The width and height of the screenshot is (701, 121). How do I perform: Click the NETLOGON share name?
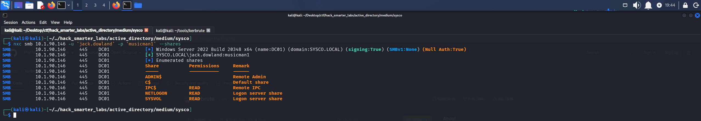coord(156,93)
